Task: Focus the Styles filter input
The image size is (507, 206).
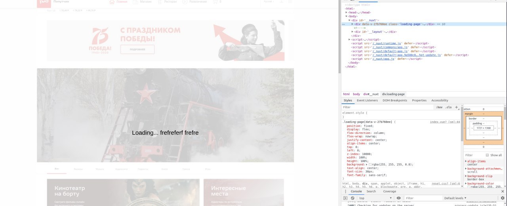Action: (x=387, y=107)
